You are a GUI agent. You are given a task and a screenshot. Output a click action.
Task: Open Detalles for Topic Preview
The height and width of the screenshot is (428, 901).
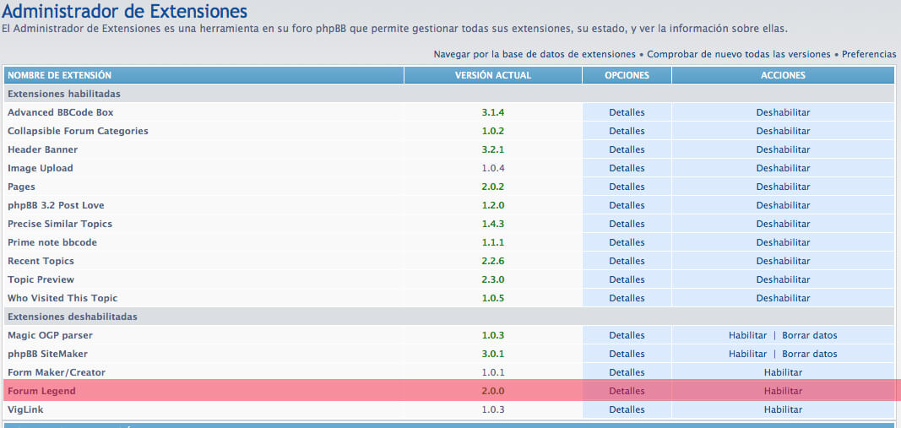tap(627, 279)
